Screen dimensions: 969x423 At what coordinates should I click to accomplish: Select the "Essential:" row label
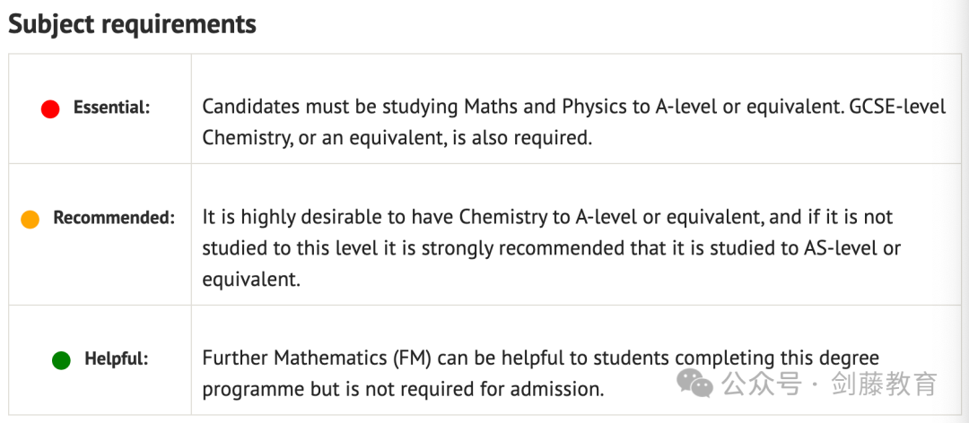[x=112, y=108]
